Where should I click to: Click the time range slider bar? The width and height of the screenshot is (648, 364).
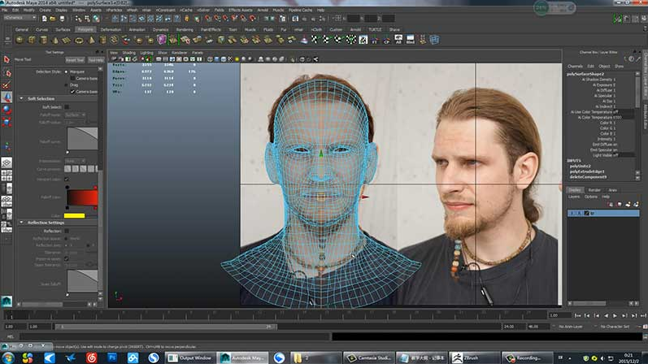click(x=166, y=327)
